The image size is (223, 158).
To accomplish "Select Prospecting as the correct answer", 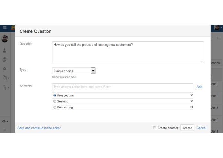I will [x=55, y=96].
